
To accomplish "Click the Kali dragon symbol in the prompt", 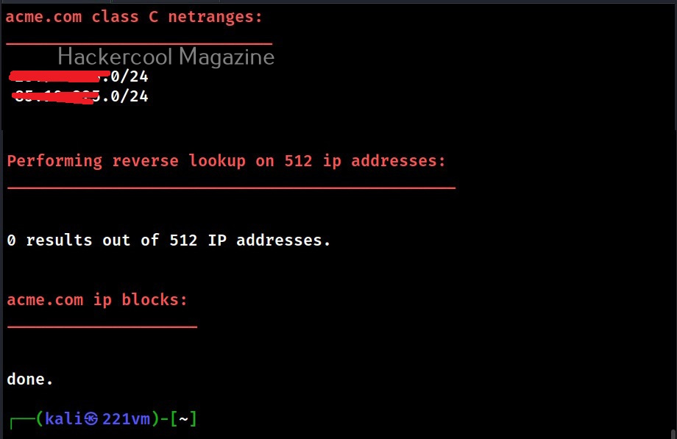I will [91, 418].
